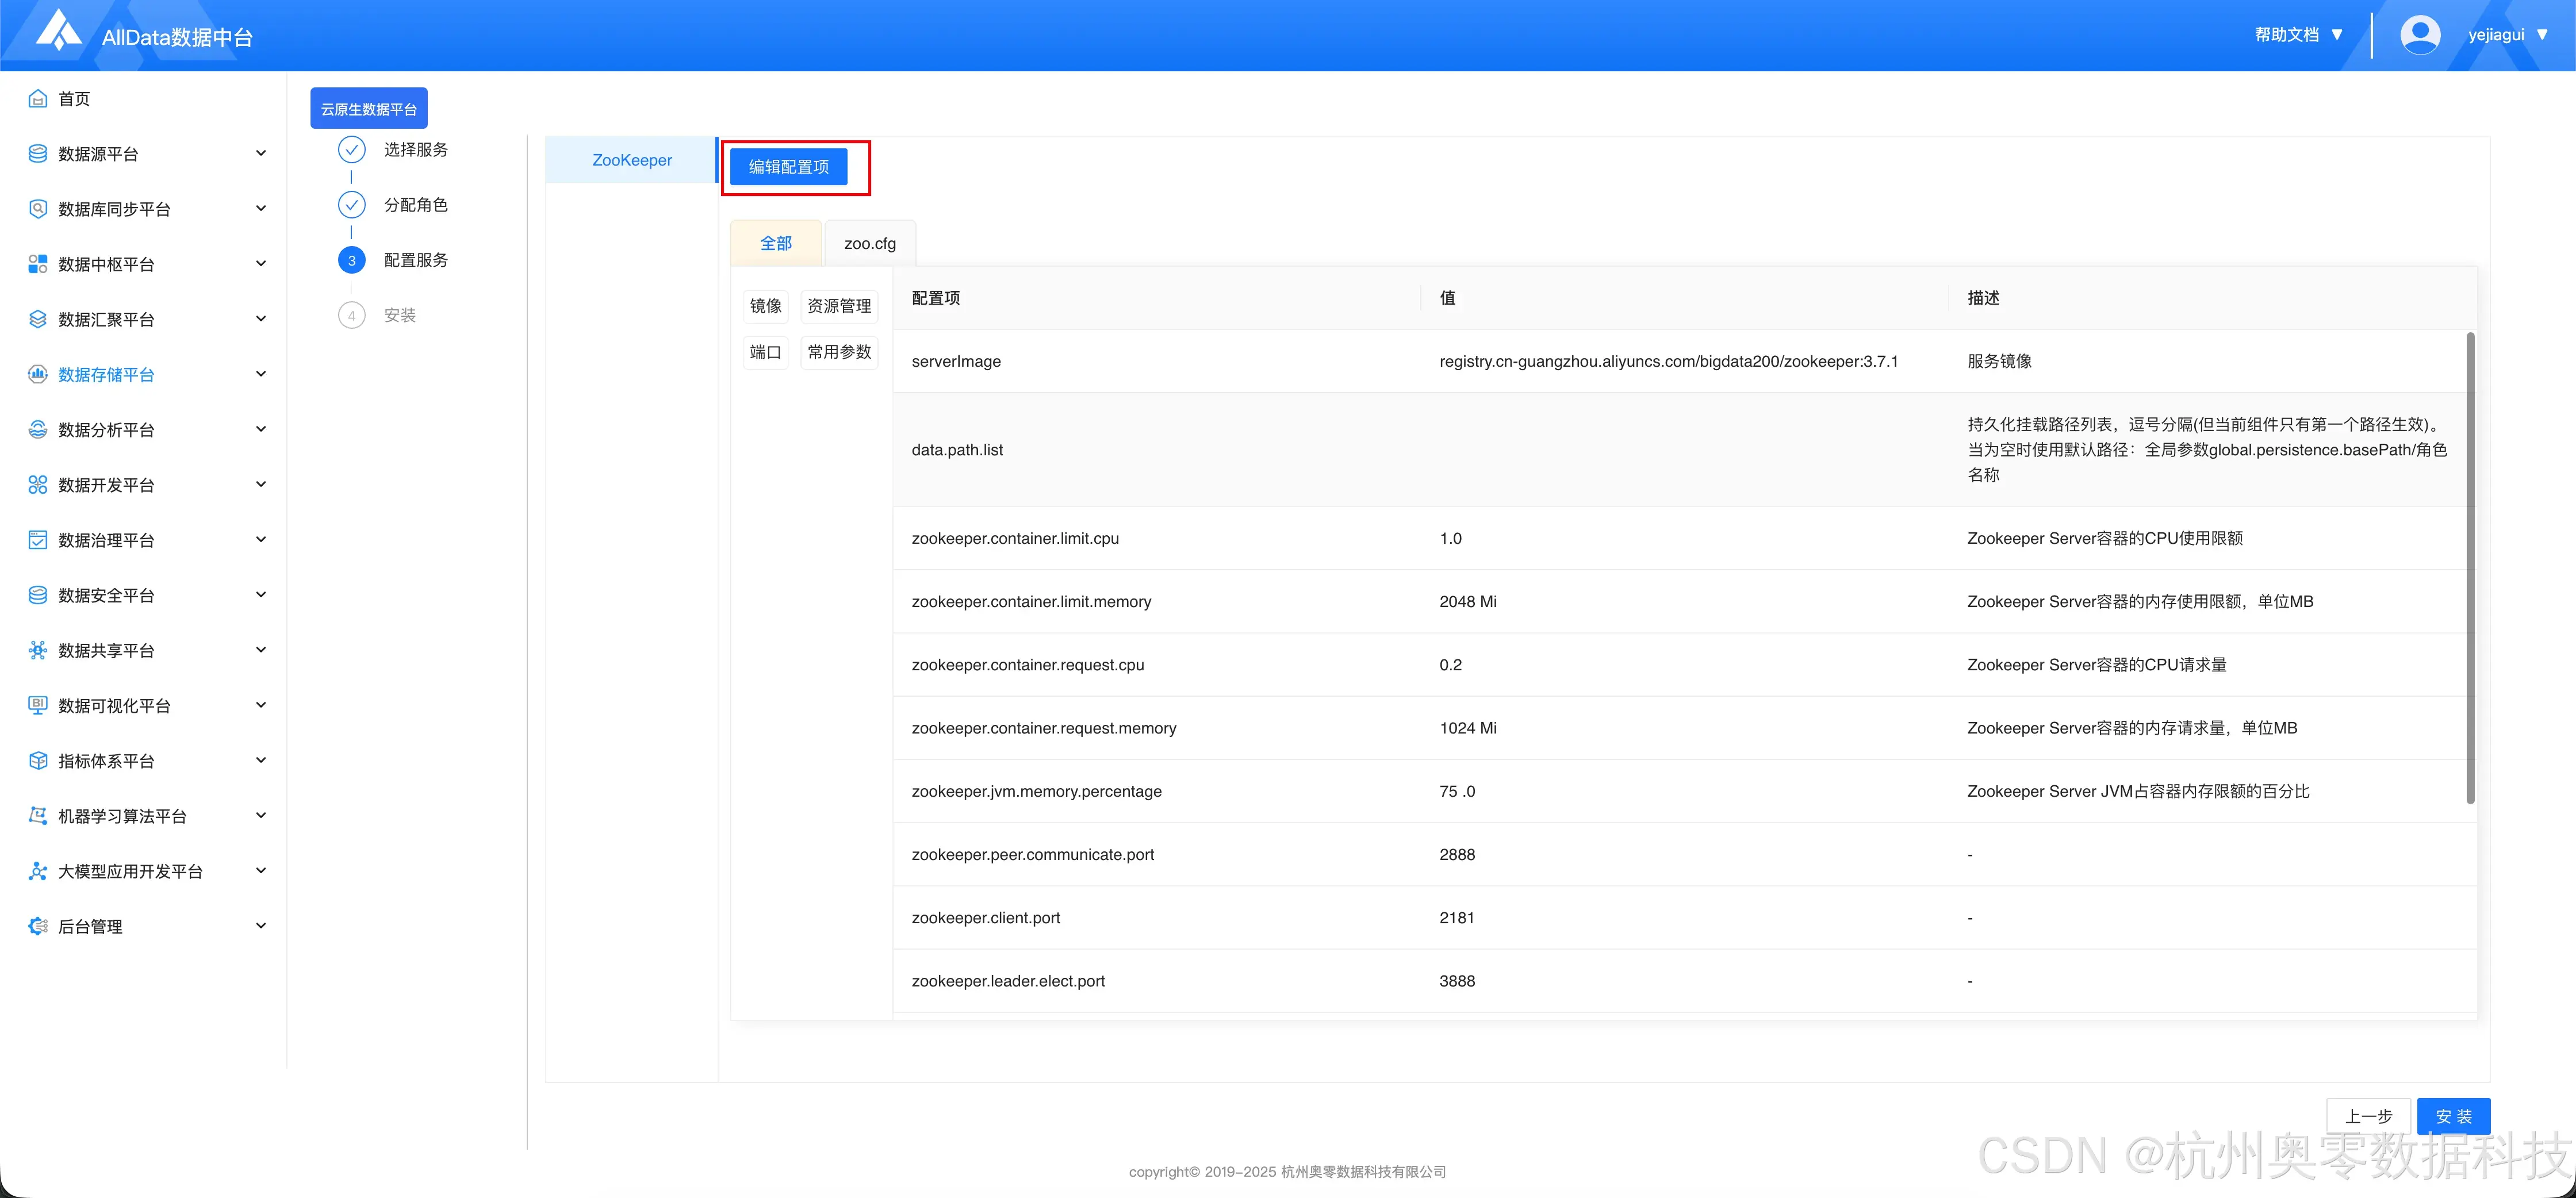
Task: Click the 安装 install button
Action: 2453,1116
